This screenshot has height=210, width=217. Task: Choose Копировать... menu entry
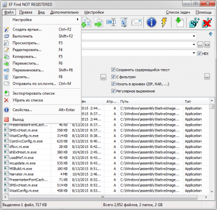click(42, 57)
